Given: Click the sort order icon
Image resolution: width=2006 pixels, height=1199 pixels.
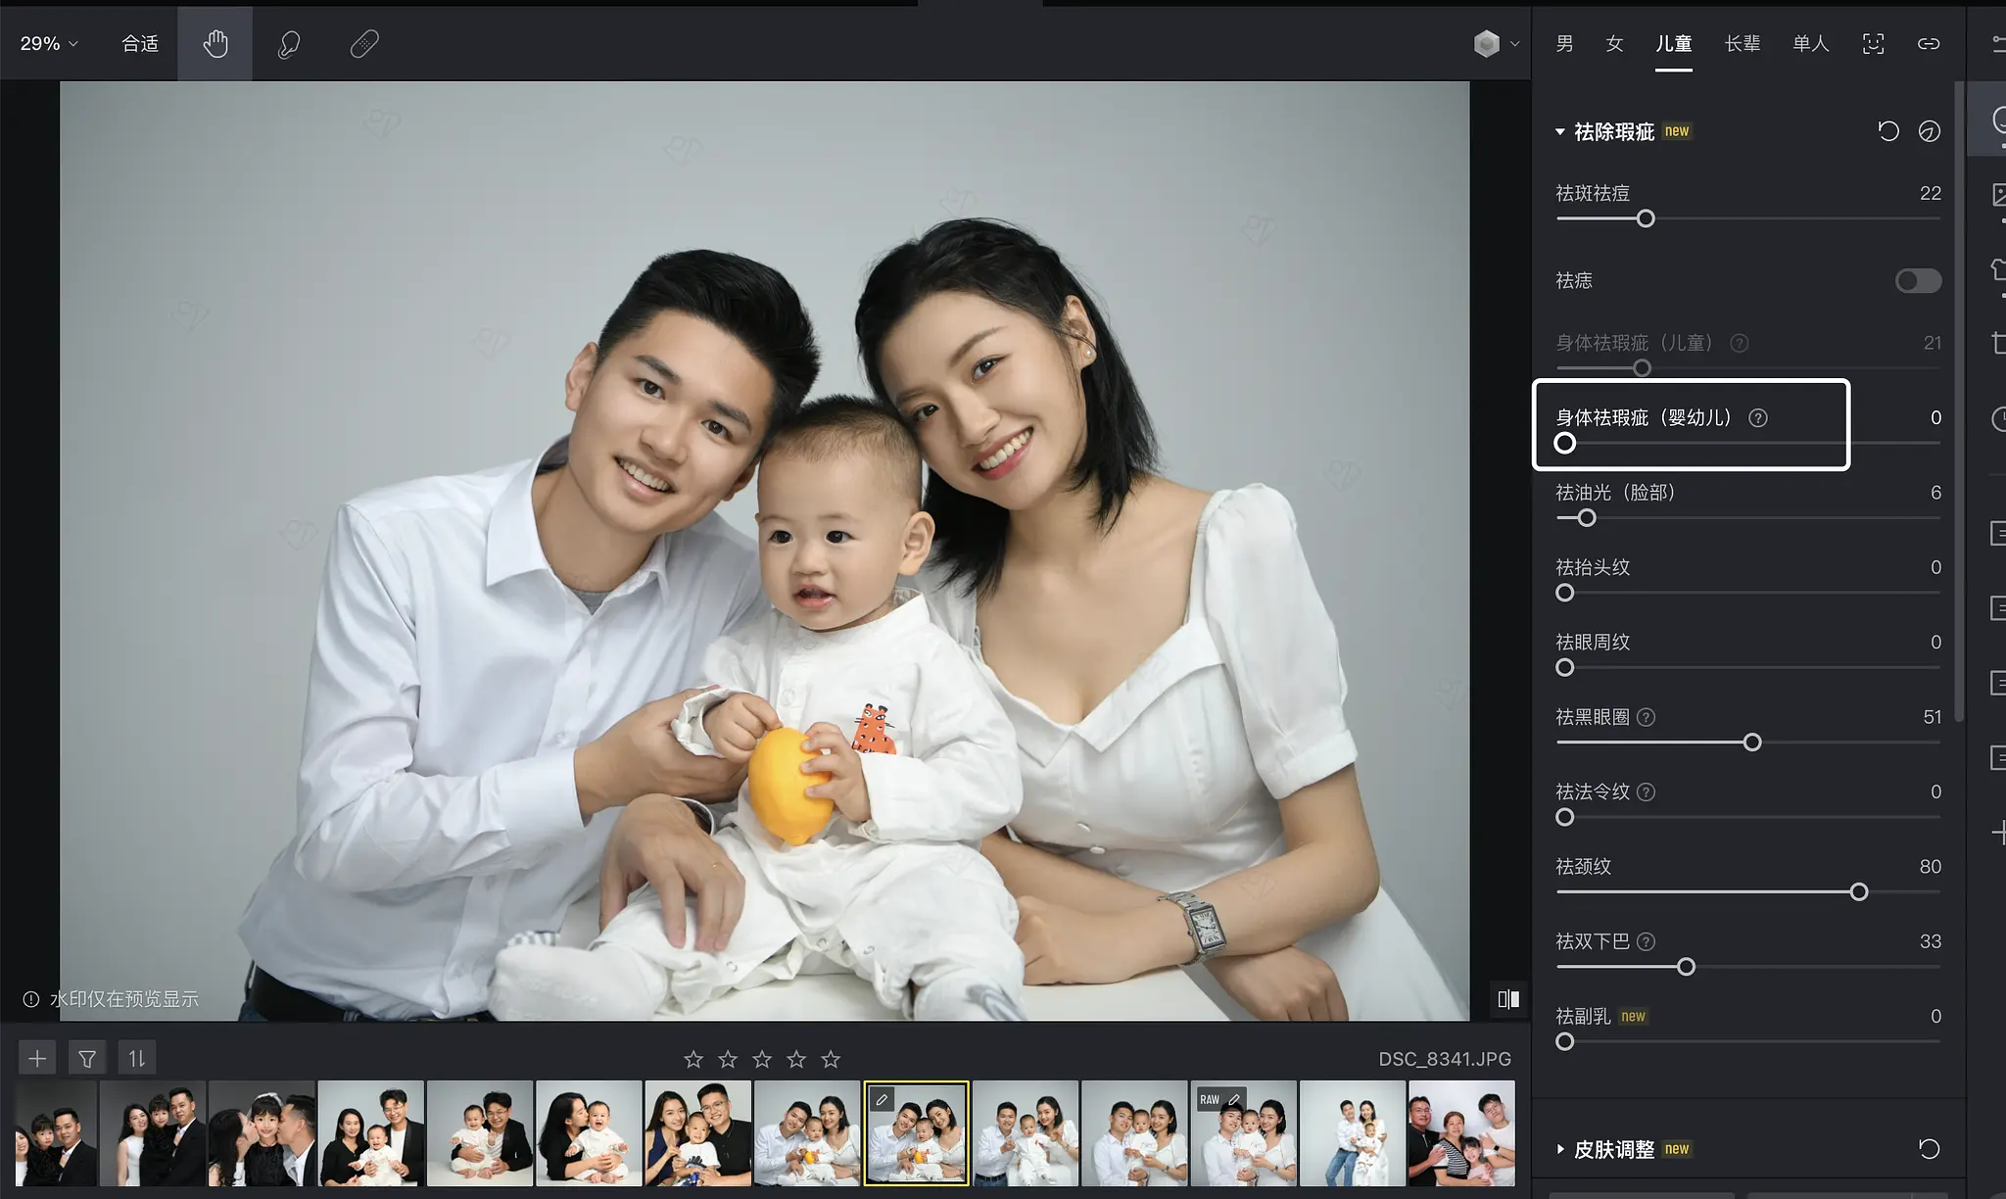Looking at the screenshot, I should (137, 1058).
